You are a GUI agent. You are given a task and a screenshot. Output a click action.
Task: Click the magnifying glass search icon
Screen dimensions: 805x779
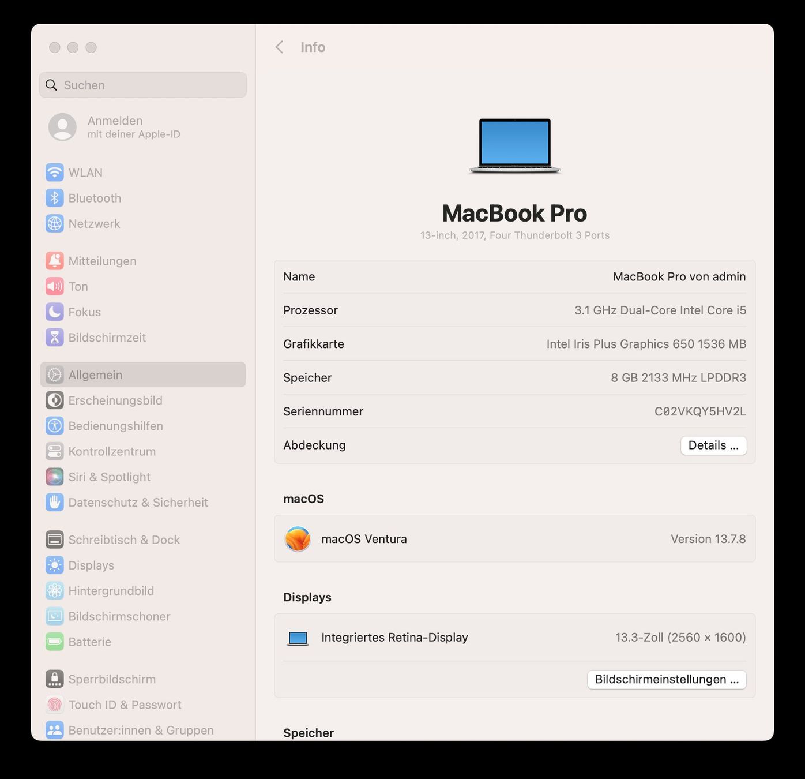51,85
